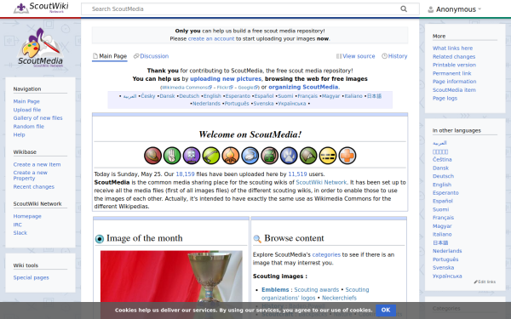The height and width of the screenshot is (319, 511).
Task: Click the blue compass icon
Action: pyautogui.click(x=250, y=156)
